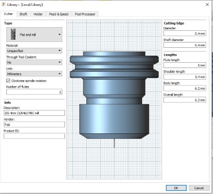Click the Cancel button
This screenshot has height=194, width=213.
tap(199, 188)
